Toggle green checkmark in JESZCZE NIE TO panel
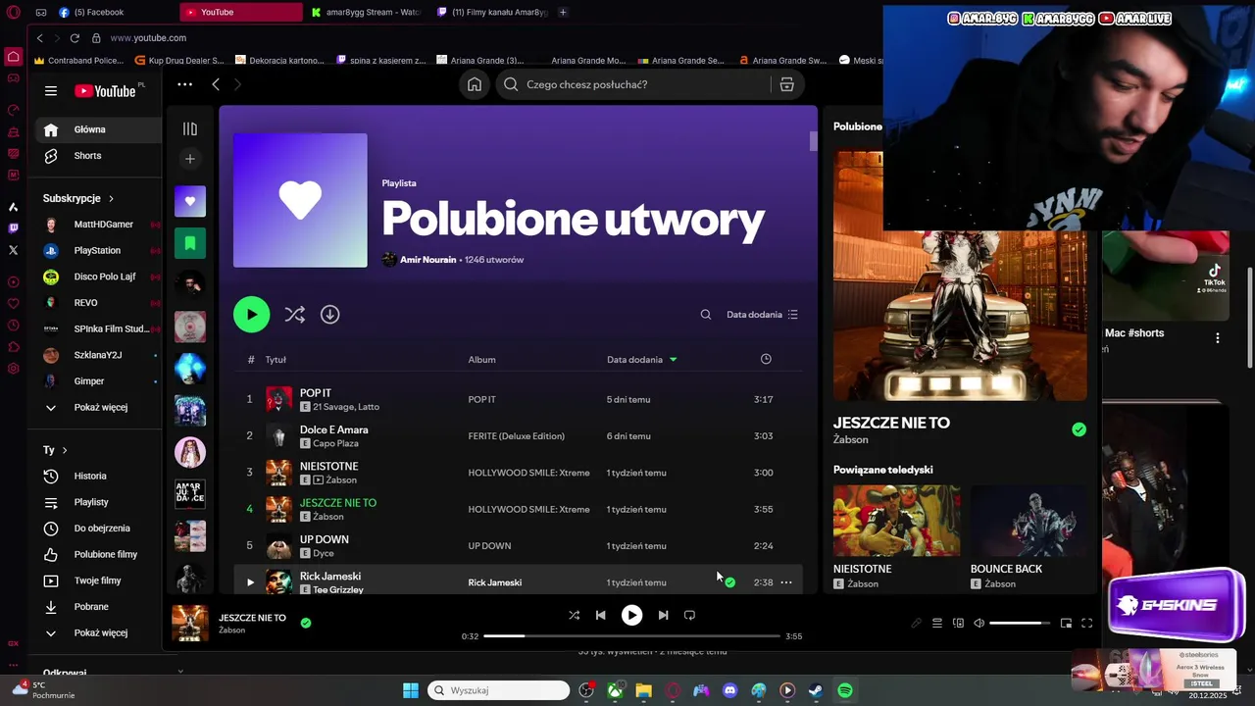Screen dimensions: 1255x706 pos(1079,429)
